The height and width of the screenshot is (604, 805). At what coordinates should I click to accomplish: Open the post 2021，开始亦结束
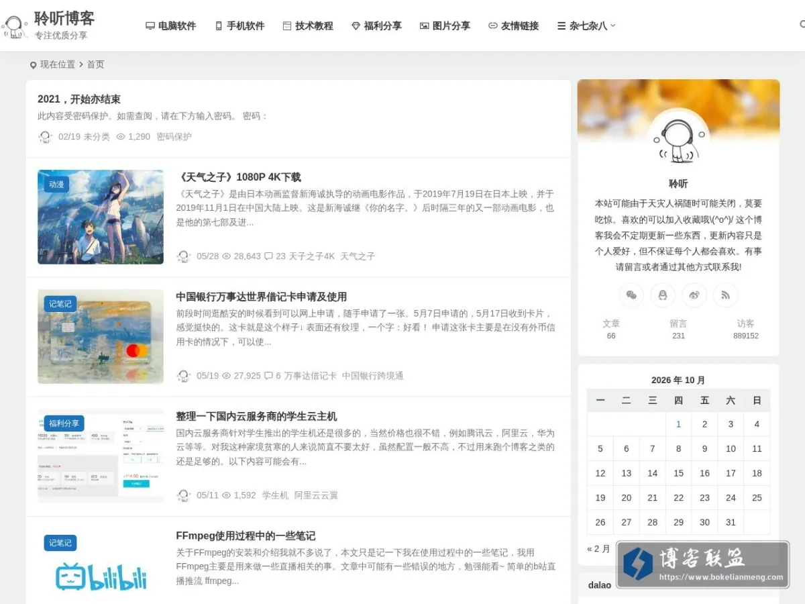tap(79, 99)
